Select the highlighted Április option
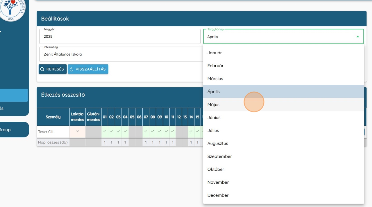 [x=214, y=92]
